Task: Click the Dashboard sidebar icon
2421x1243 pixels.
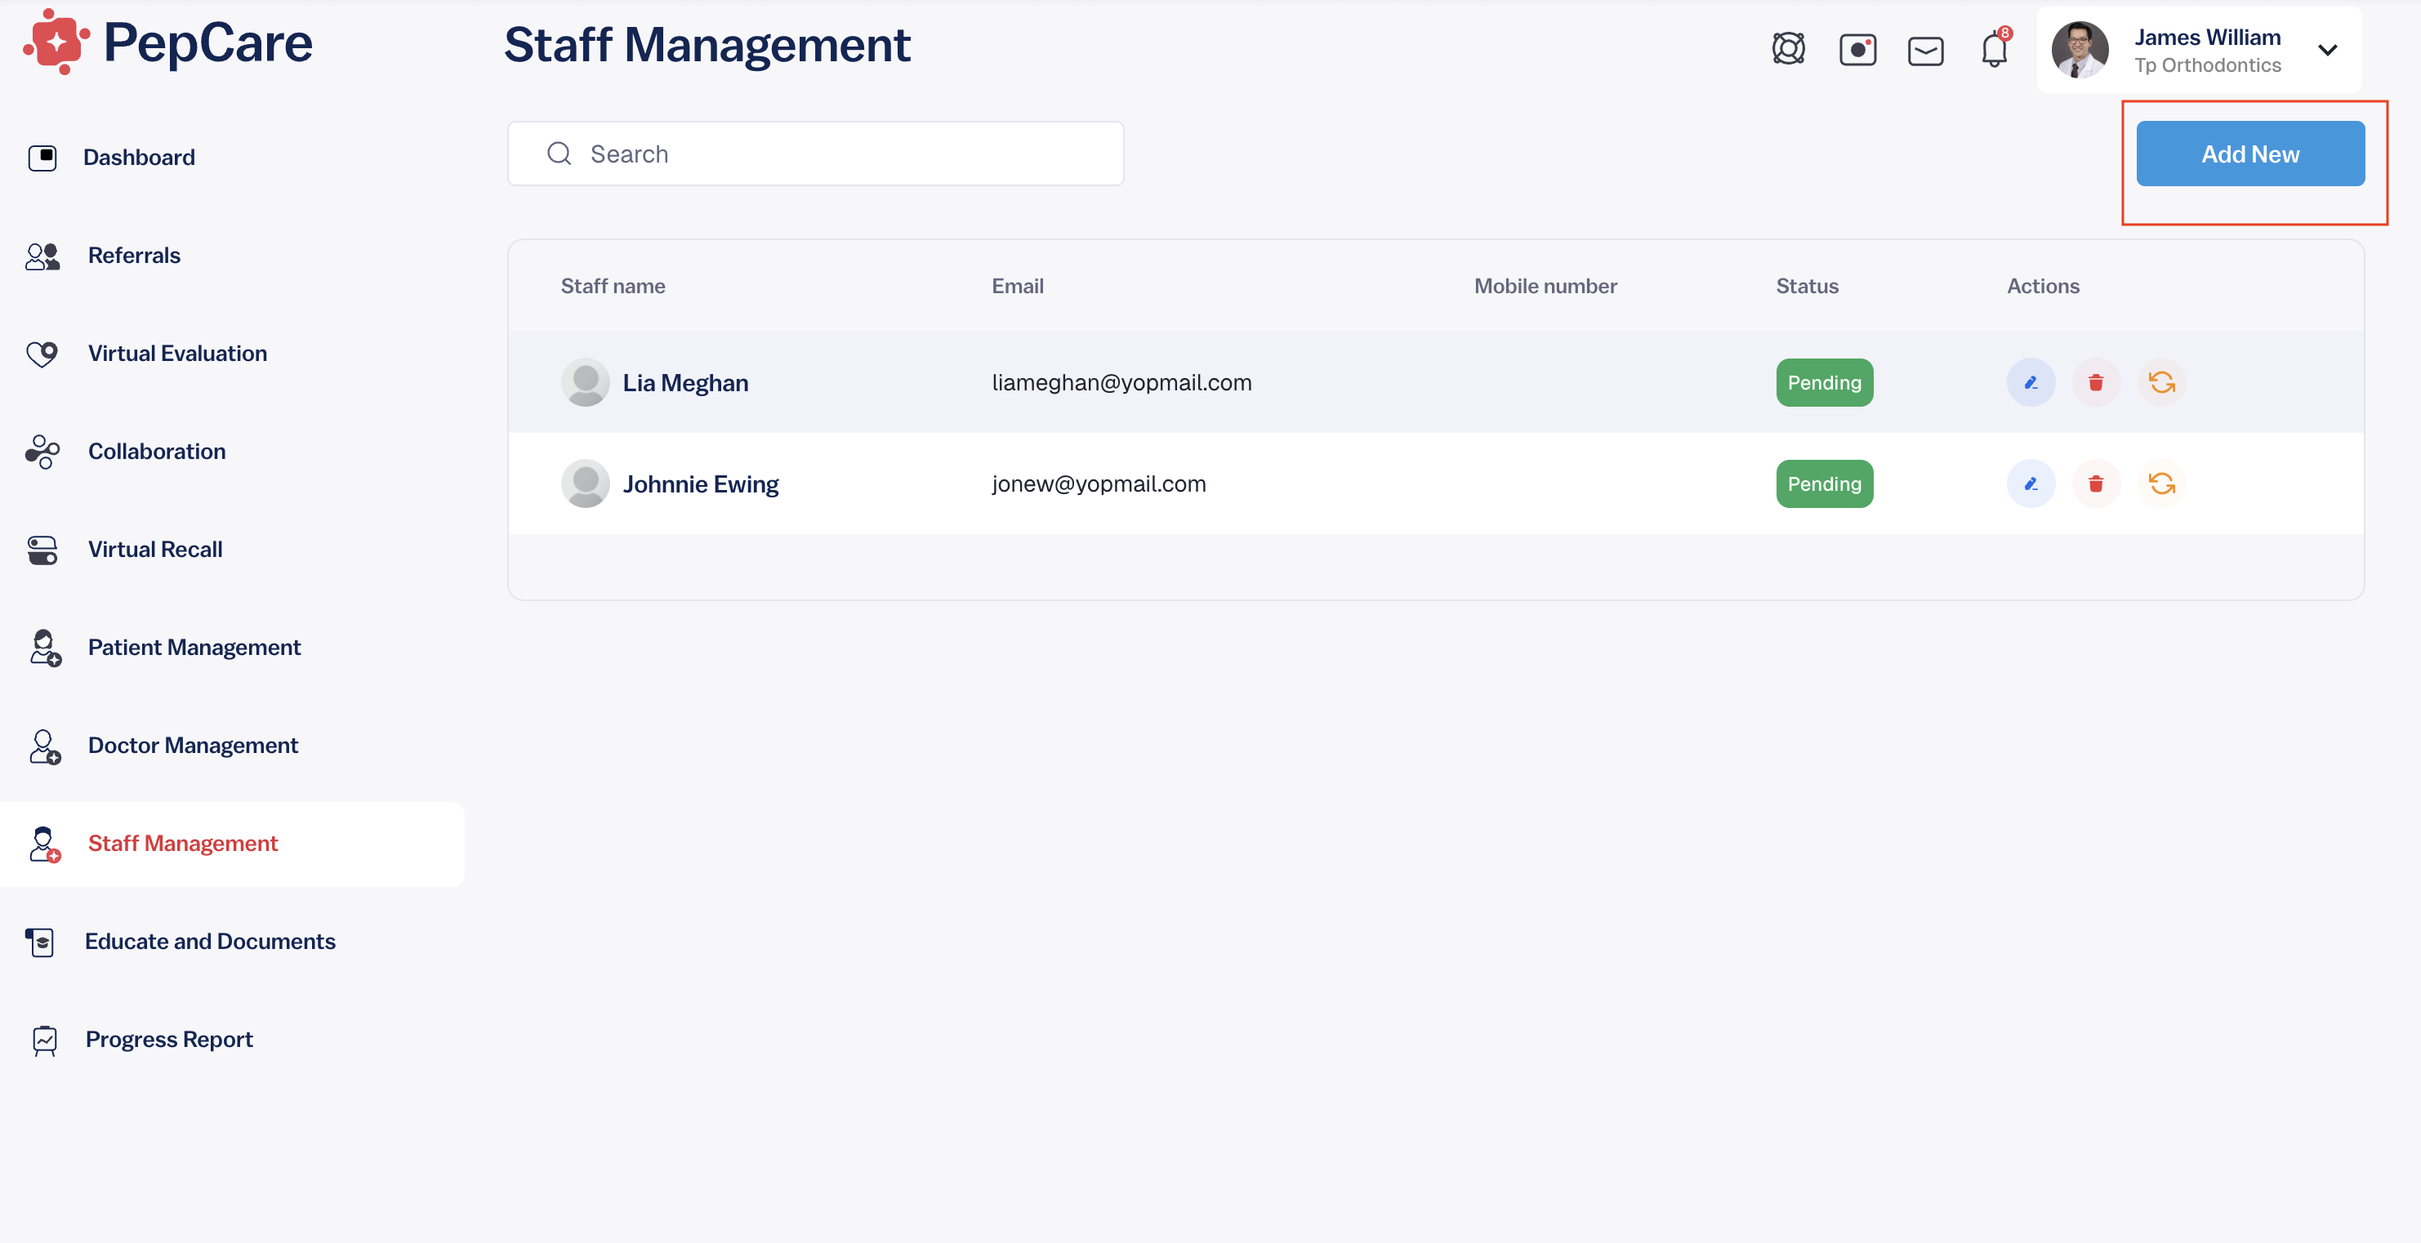Action: (42, 157)
